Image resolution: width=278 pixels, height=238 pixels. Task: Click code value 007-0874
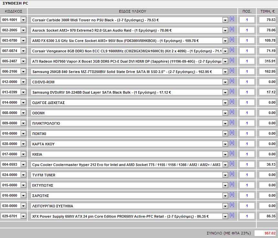coord(10,51)
